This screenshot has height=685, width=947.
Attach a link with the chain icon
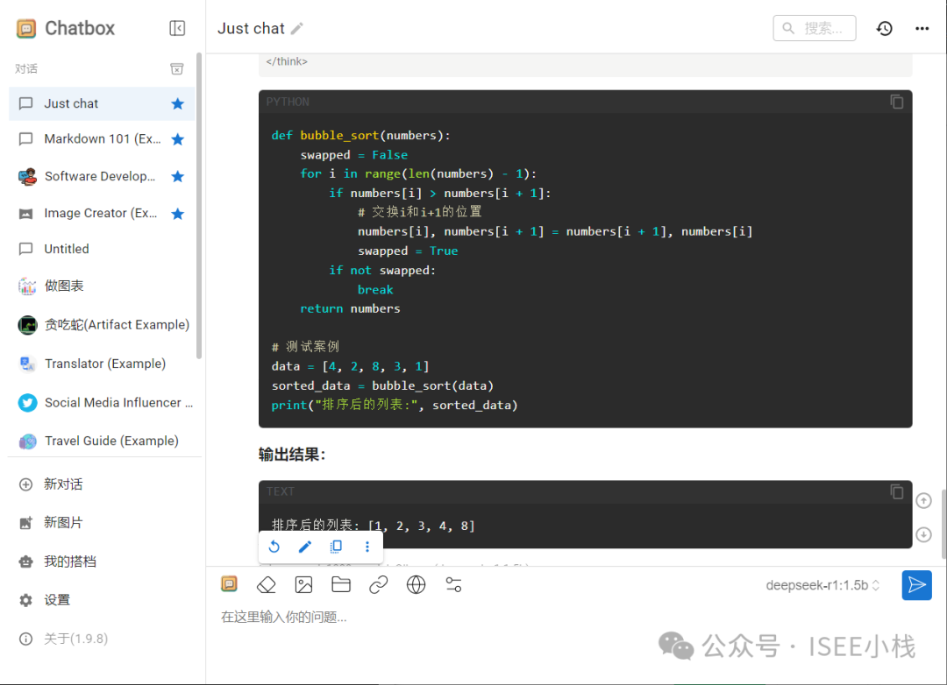tap(379, 585)
